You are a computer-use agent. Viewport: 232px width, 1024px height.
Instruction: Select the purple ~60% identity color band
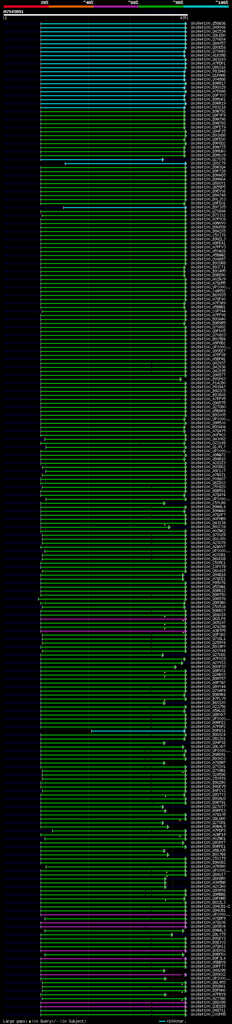(116, 7)
